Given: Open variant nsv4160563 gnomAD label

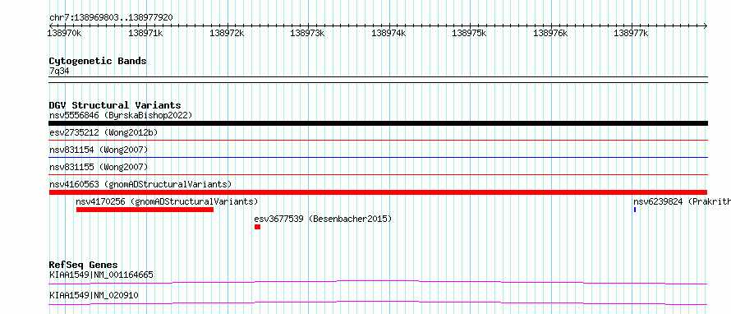Looking at the screenshot, I should [x=140, y=184].
